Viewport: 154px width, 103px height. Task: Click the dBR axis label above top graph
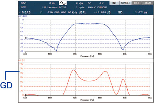click(23, 16)
